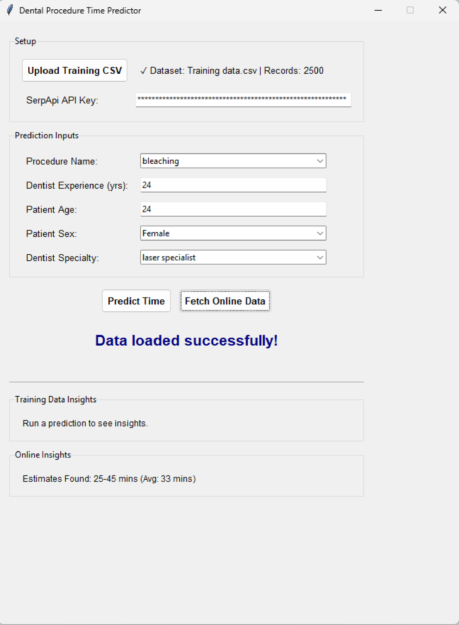Open the Procedure Name dropdown
Viewport: 459px width, 625px height.
pos(320,161)
